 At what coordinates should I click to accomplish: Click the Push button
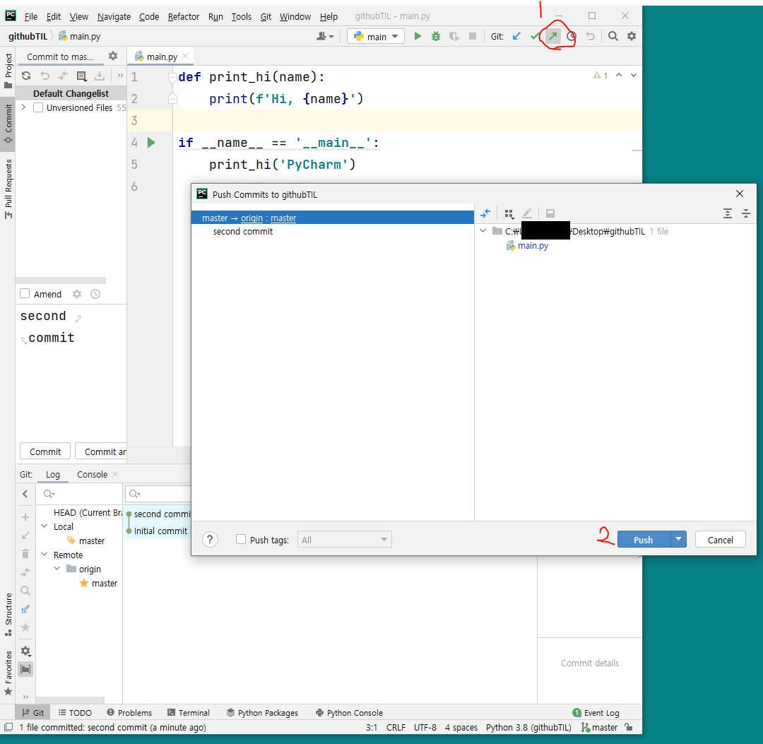[644, 539]
